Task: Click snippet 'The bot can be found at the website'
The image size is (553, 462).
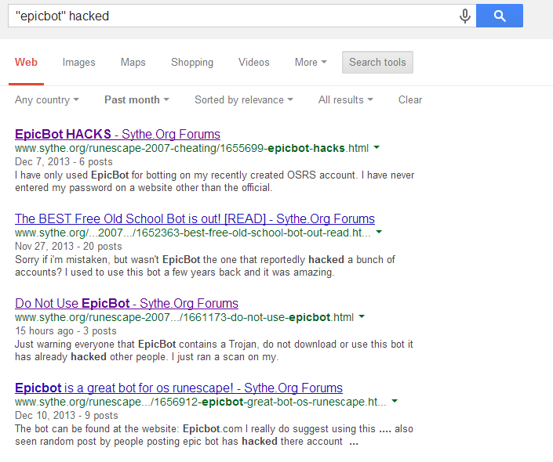Action: point(214,435)
